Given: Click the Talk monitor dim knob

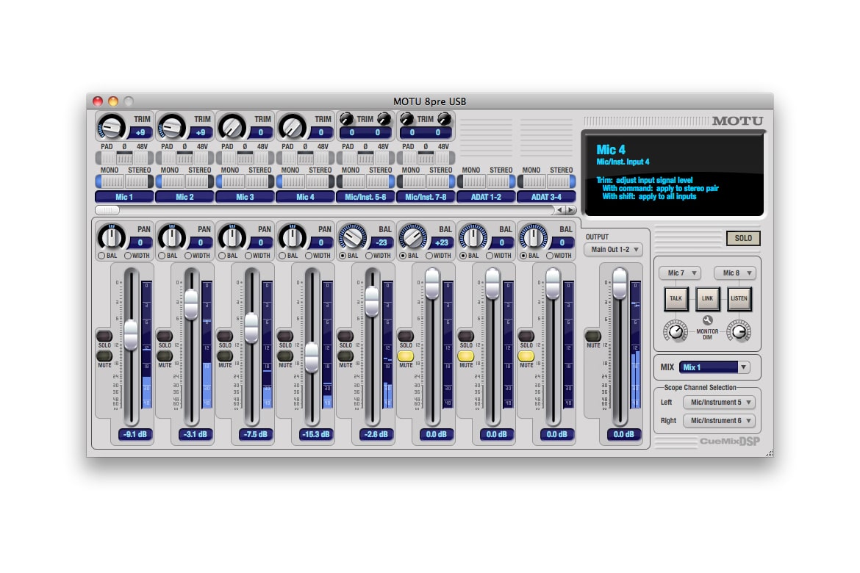Looking at the screenshot, I should coord(675,332).
